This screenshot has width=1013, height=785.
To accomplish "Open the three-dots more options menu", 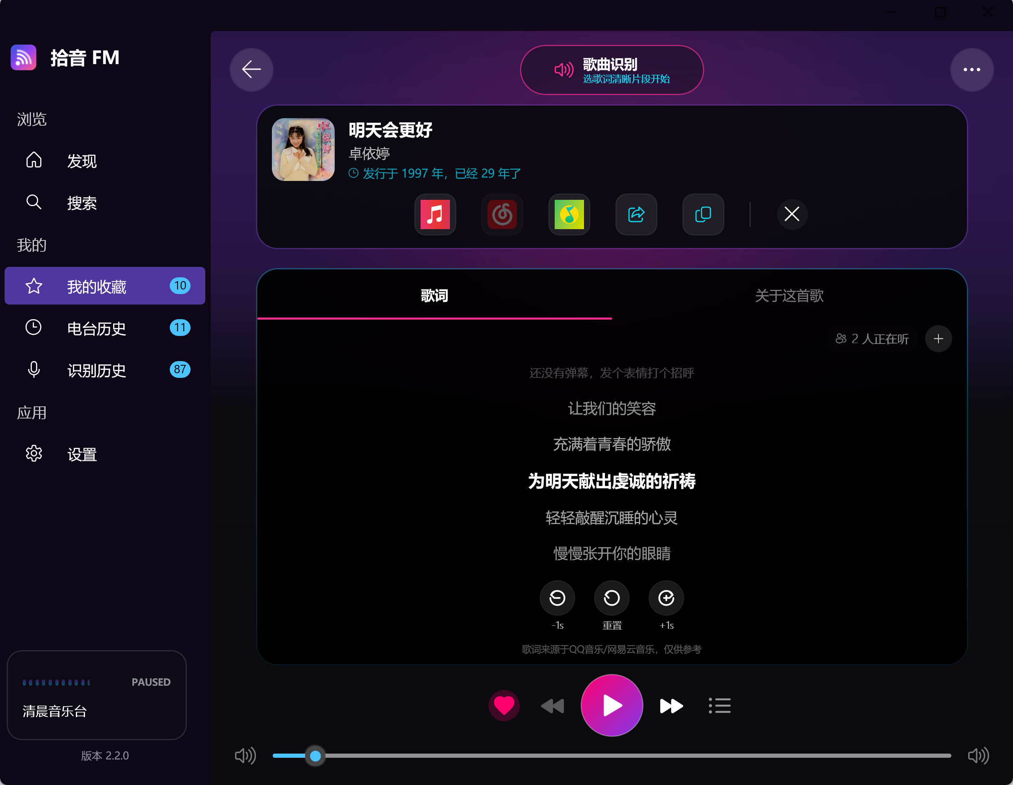I will (x=972, y=70).
